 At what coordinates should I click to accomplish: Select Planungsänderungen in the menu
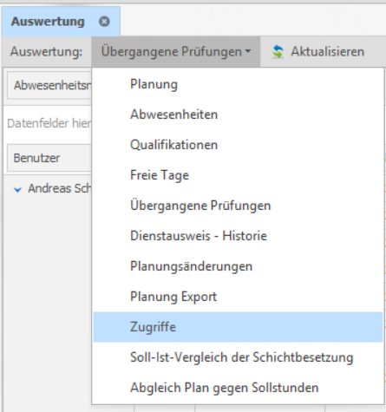238,266
